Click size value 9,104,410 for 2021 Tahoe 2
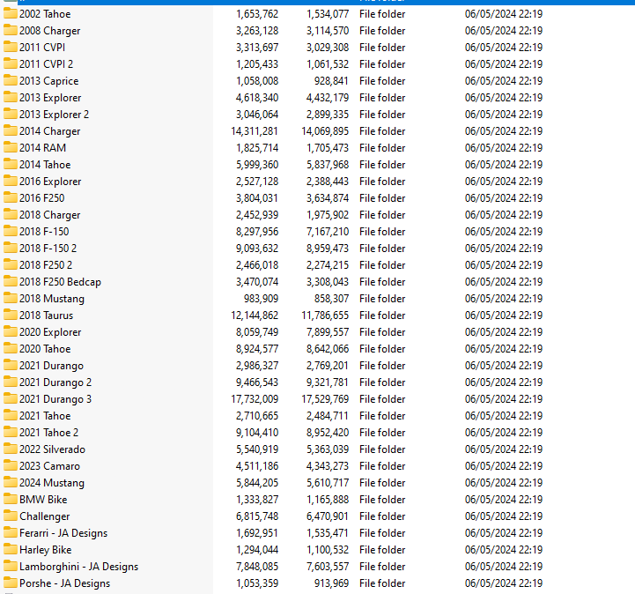The height and width of the screenshot is (594, 635). (x=257, y=433)
